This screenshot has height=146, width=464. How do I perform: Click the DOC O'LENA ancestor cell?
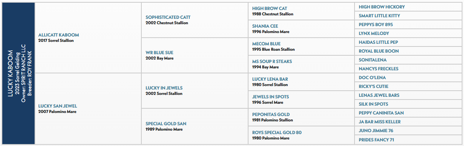(408, 78)
